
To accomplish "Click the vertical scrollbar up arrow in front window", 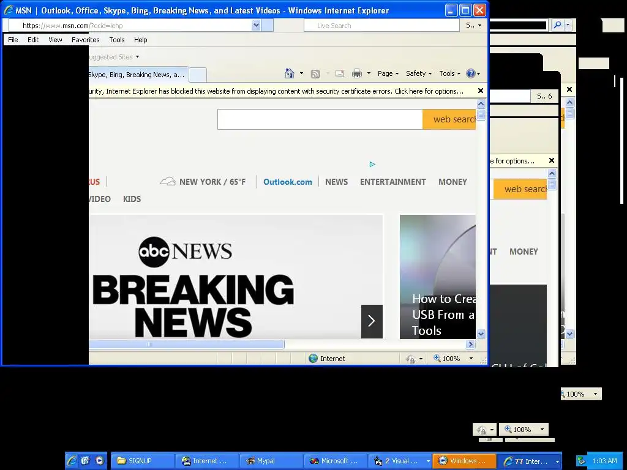I will click(x=481, y=104).
